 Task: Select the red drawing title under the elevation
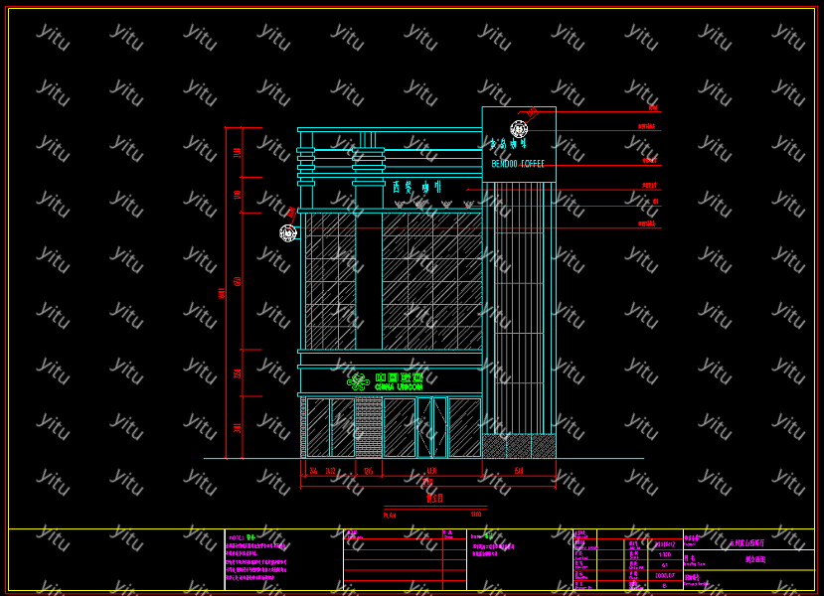(x=434, y=499)
